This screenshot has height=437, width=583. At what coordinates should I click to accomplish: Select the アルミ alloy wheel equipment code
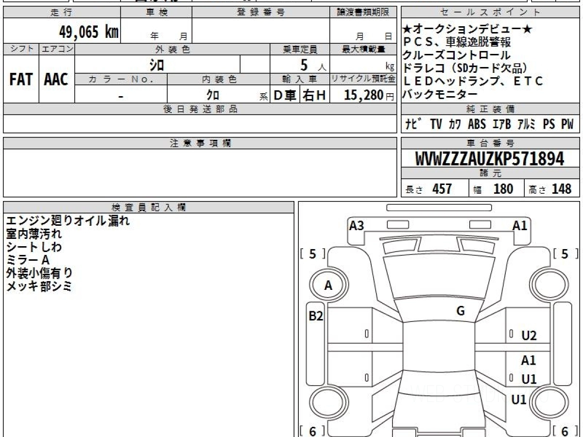527,124
